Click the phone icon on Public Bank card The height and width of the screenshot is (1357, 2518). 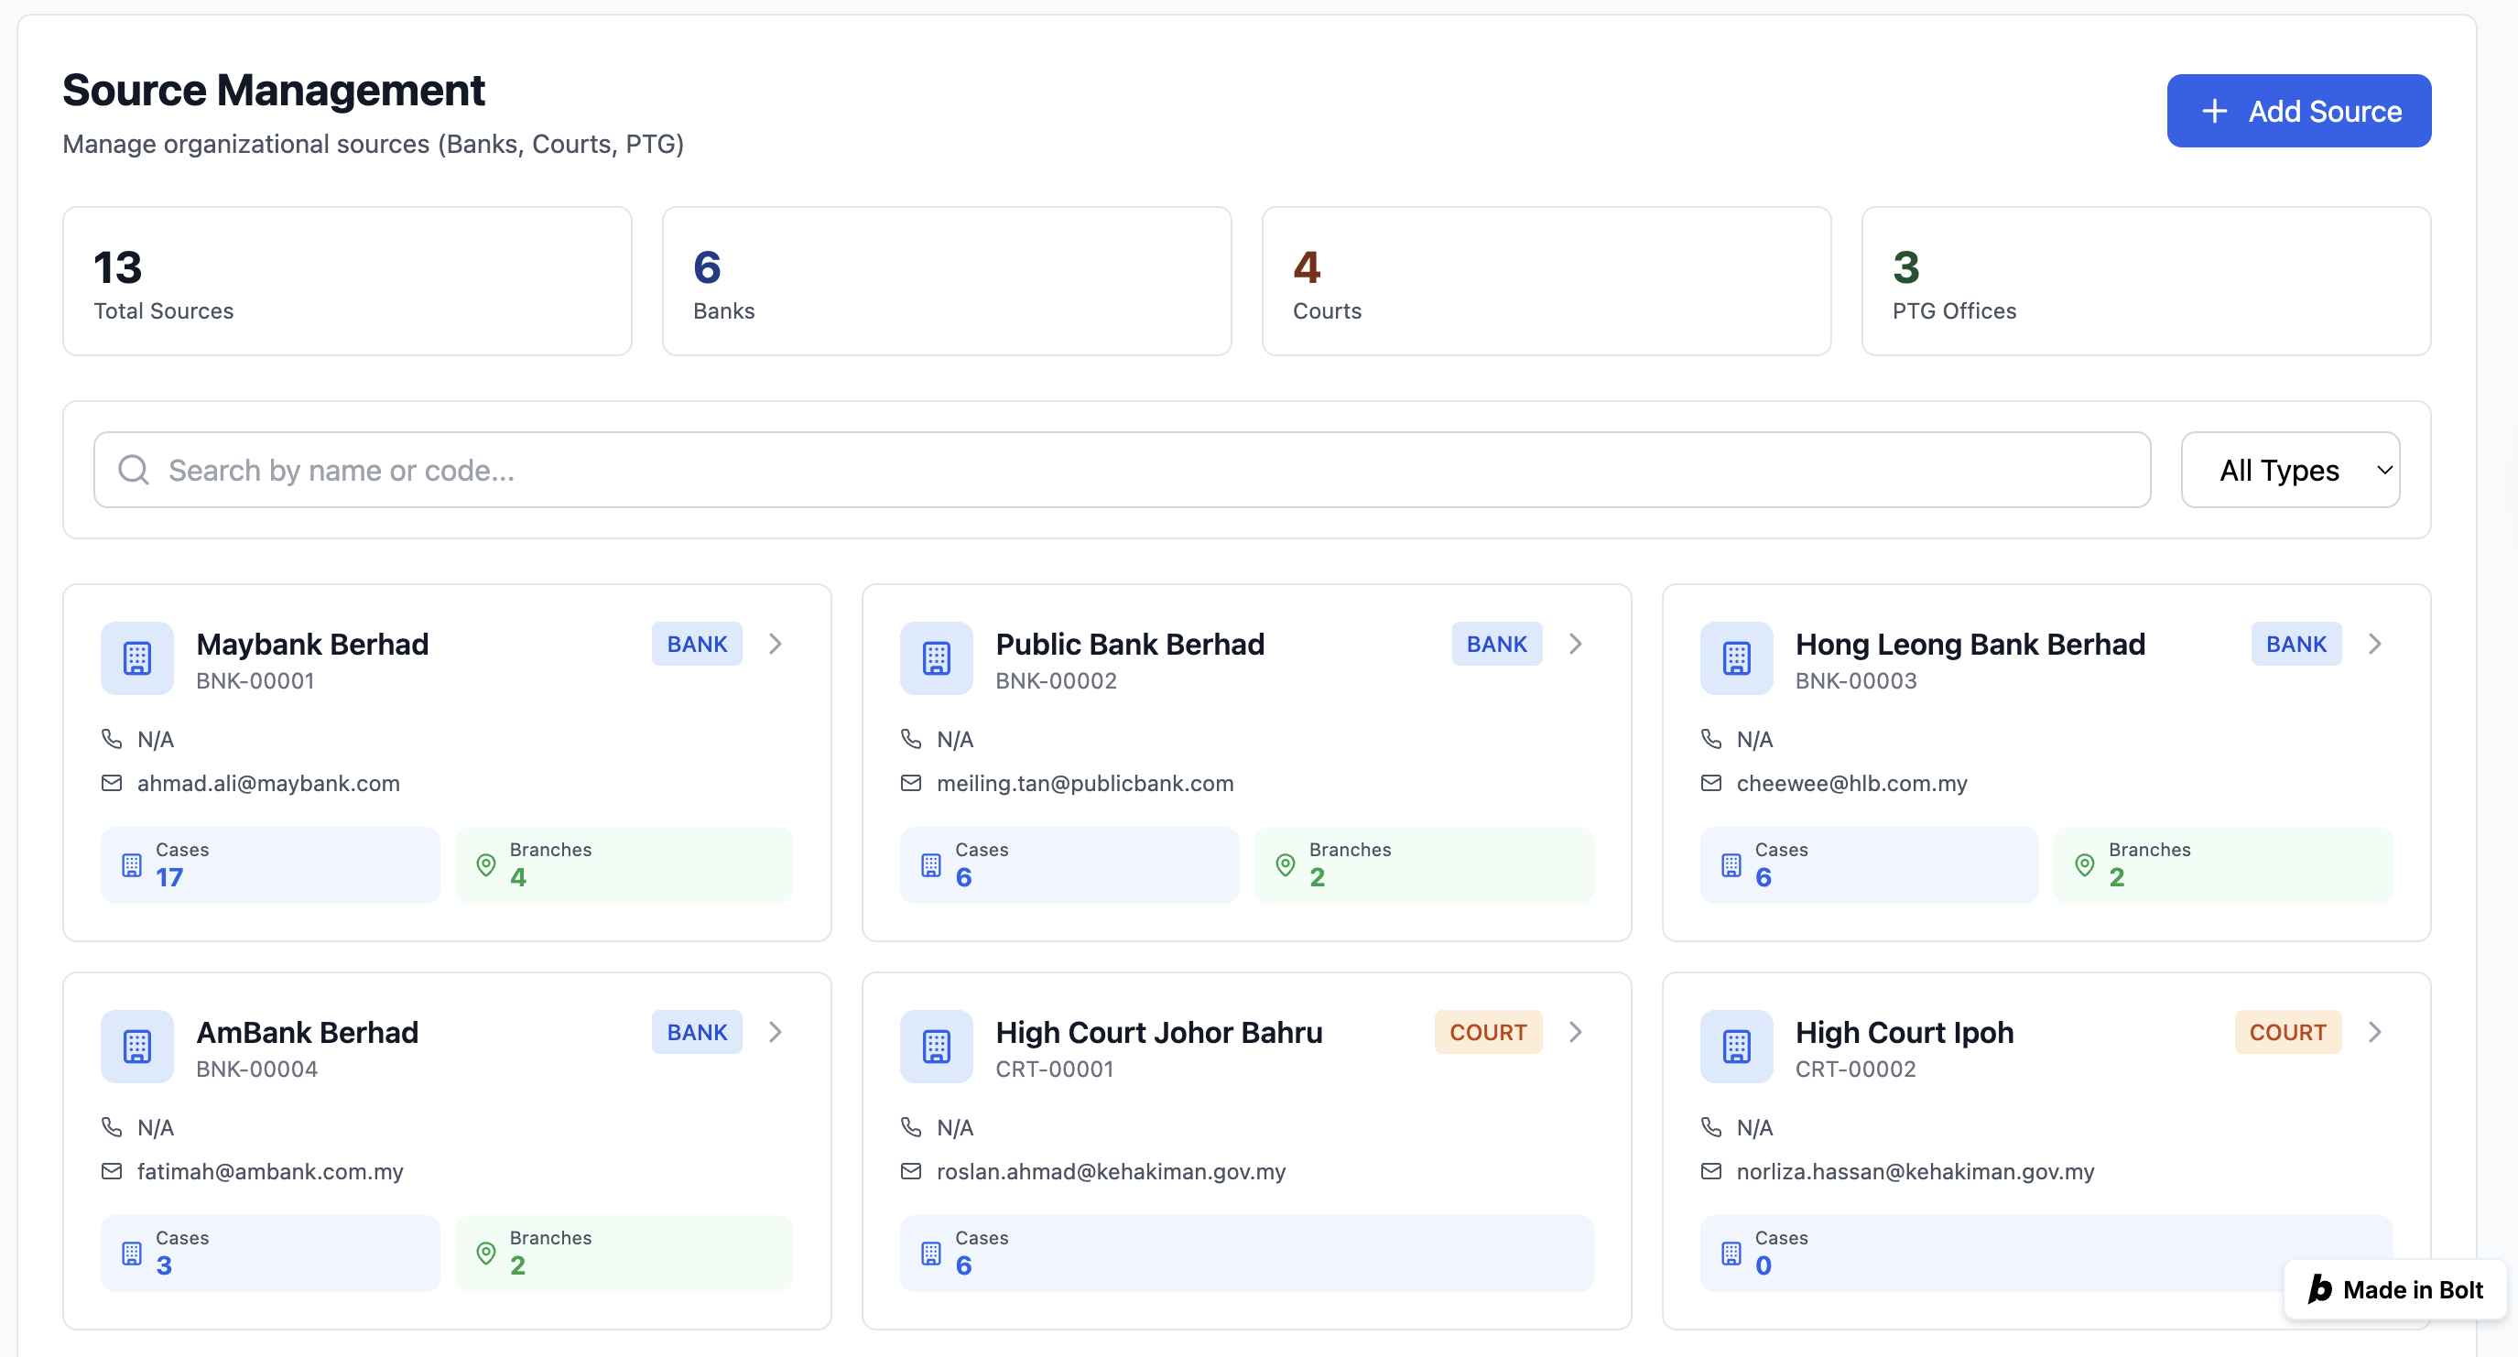click(x=911, y=738)
